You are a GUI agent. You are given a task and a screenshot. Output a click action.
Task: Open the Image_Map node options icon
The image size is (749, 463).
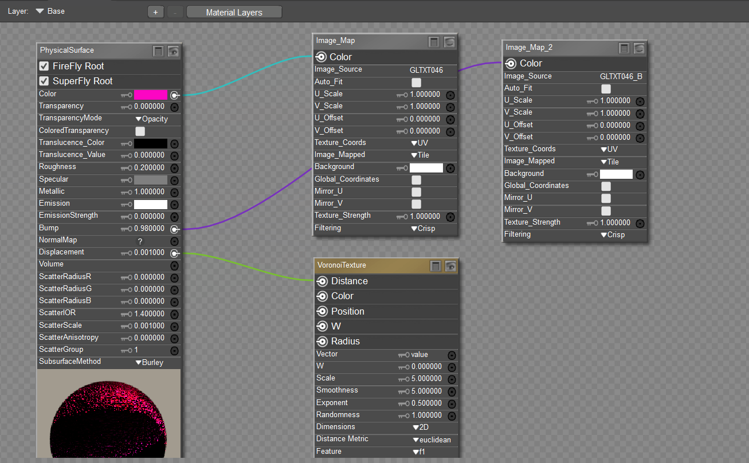click(x=434, y=41)
